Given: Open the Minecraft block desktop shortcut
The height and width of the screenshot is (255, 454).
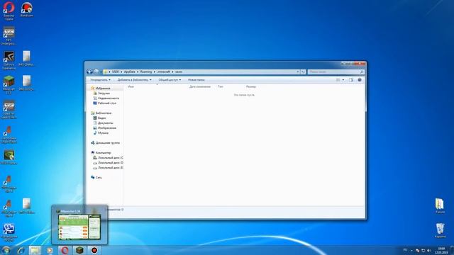Looking at the screenshot, I should point(9,85).
